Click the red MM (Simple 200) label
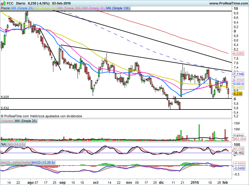 coord(69,8)
